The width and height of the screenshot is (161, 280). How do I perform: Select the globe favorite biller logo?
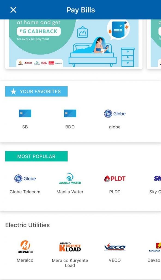click(115, 113)
